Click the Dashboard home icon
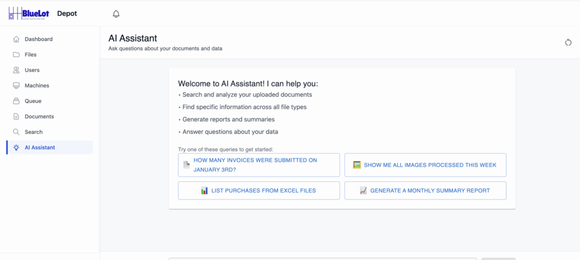This screenshot has width=580, height=260. coord(16,40)
